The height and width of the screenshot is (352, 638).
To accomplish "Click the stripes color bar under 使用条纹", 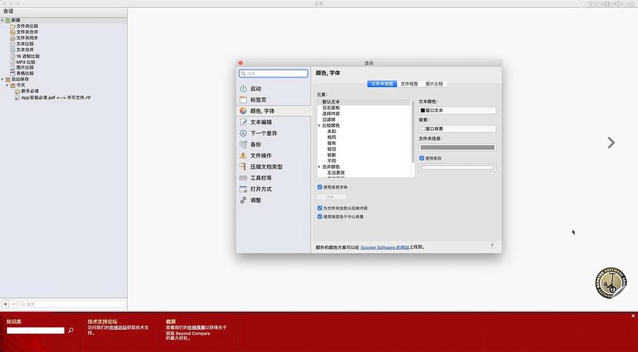I will (458, 168).
